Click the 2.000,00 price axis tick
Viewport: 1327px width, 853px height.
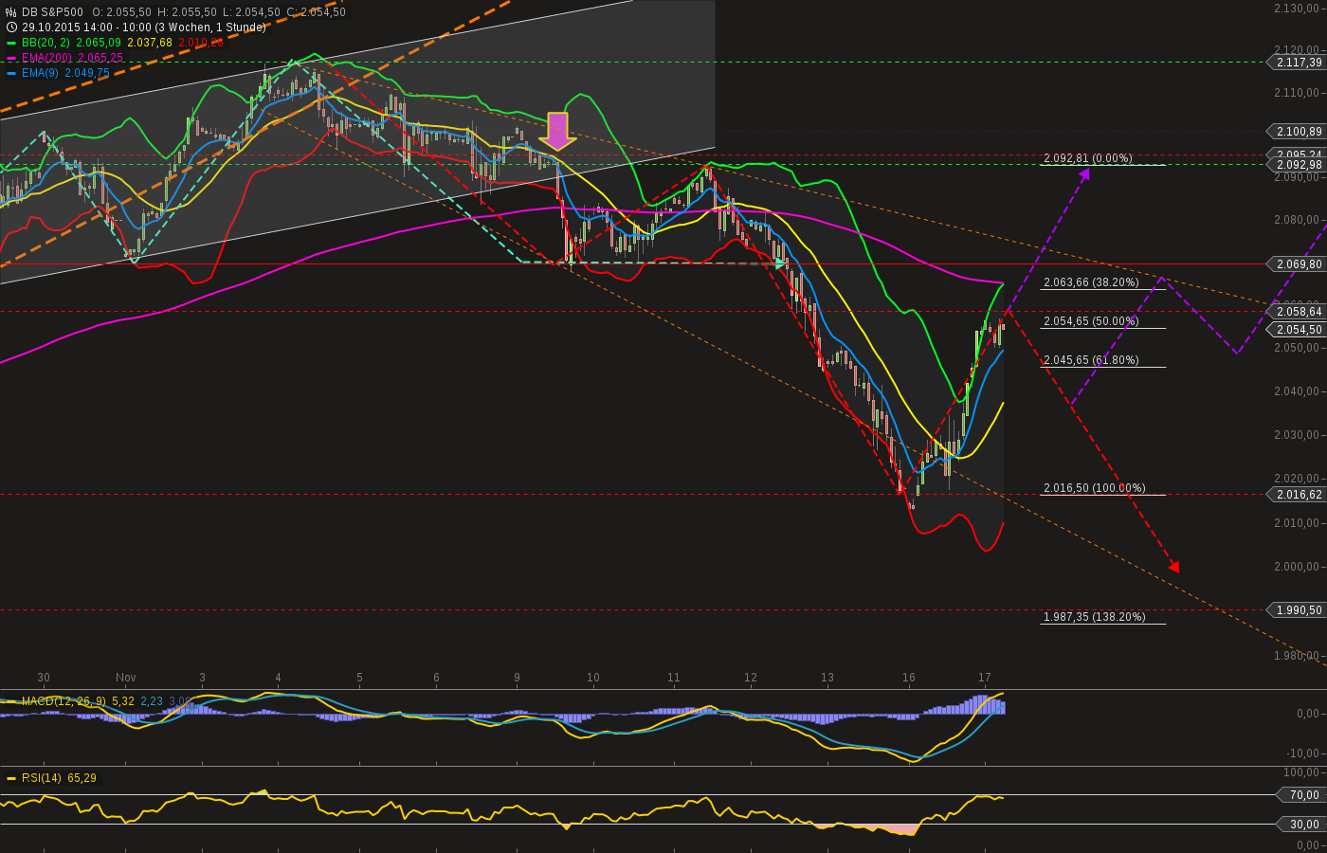point(1298,567)
